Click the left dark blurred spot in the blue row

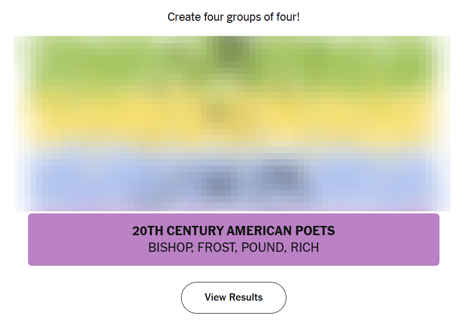pyautogui.click(x=219, y=183)
